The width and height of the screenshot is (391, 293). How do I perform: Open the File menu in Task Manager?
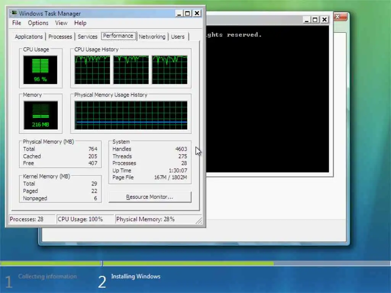click(x=16, y=23)
